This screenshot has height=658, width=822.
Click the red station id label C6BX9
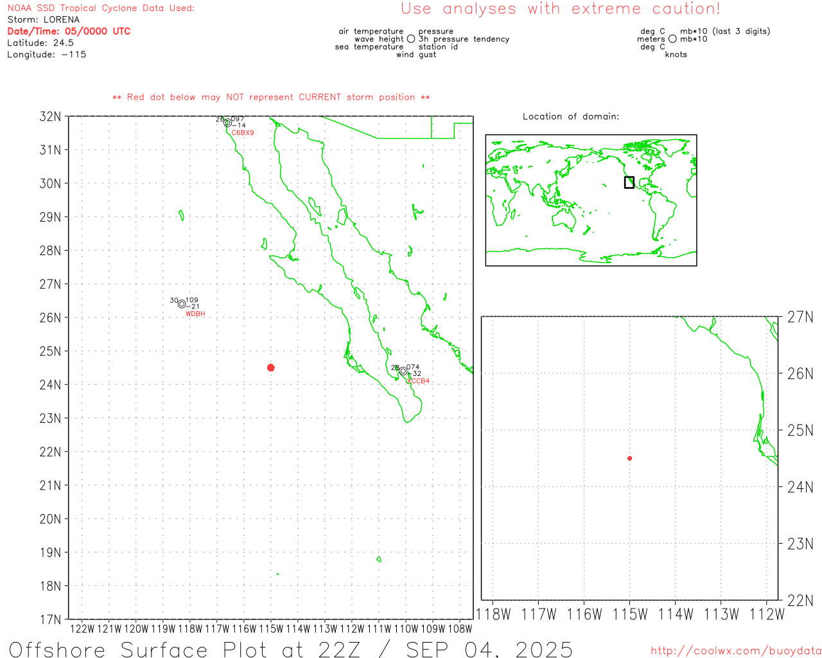tap(243, 133)
